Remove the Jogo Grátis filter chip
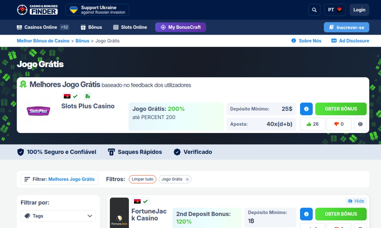The image size is (381, 228). coord(187,179)
